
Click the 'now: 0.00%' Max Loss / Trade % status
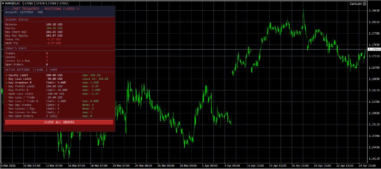pyautogui.click(x=90, y=101)
